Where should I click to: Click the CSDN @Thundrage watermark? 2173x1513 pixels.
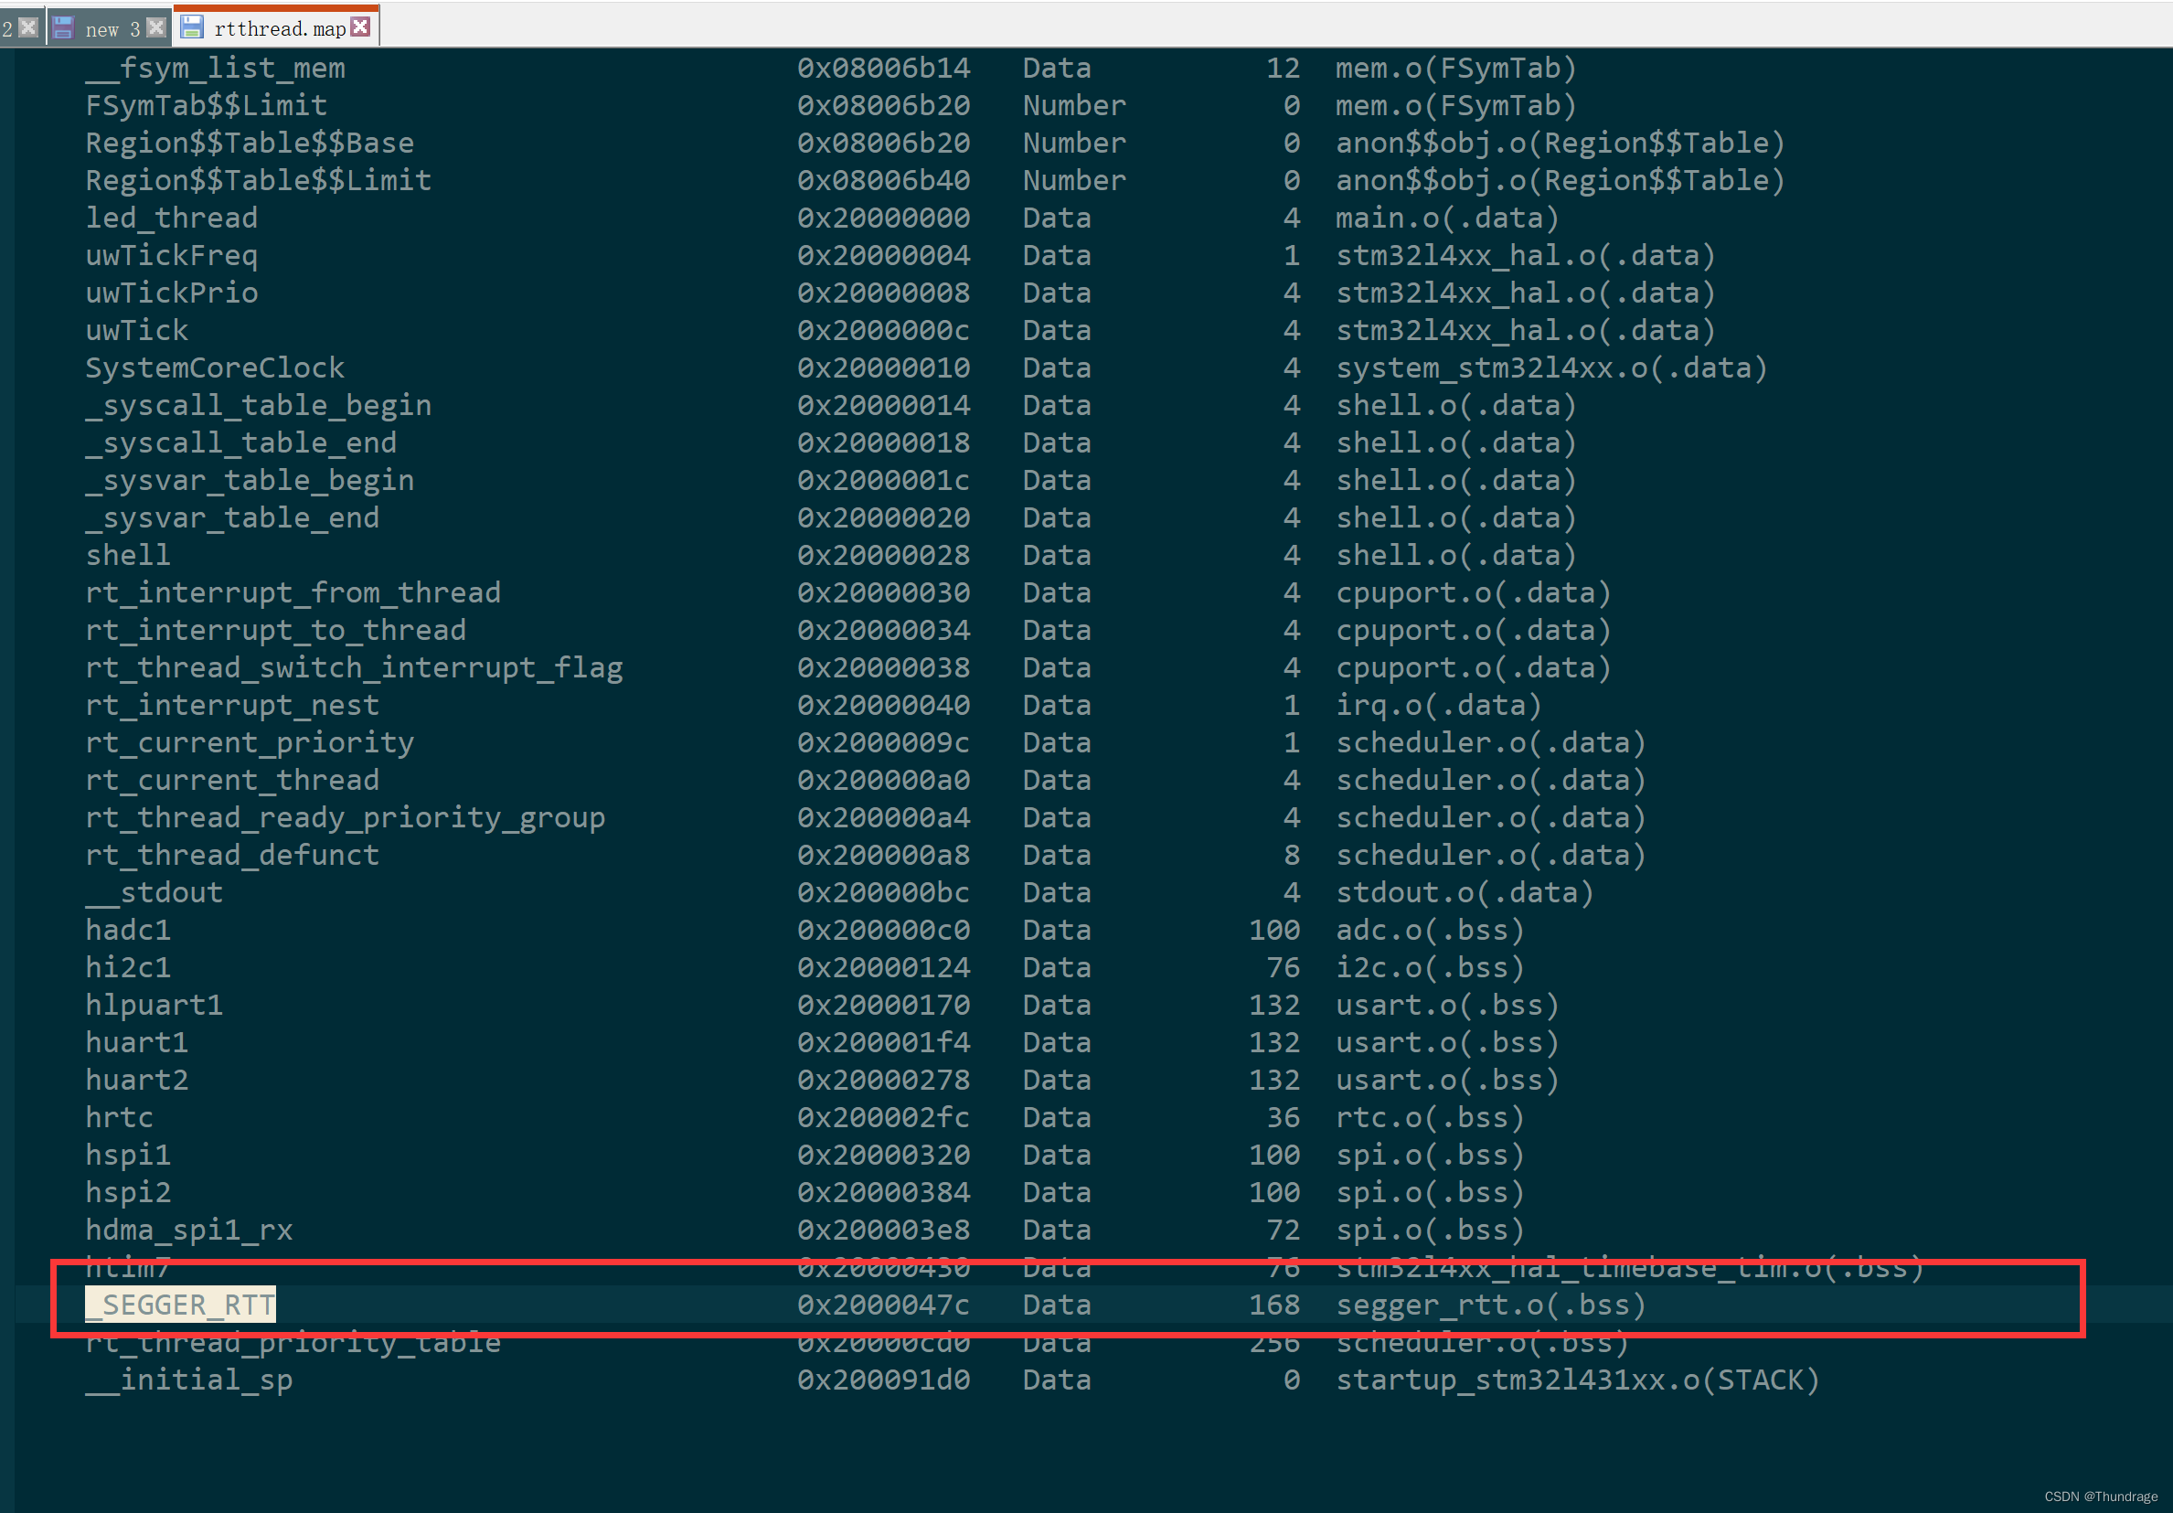[2100, 1496]
